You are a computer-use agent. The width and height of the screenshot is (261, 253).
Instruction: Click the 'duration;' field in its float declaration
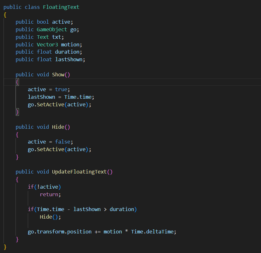coord(68,52)
